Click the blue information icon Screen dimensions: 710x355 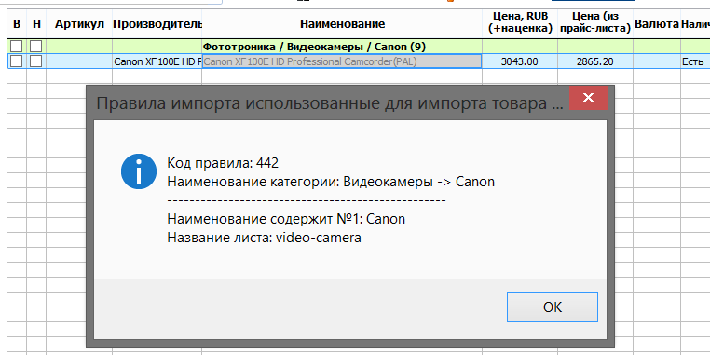click(139, 171)
